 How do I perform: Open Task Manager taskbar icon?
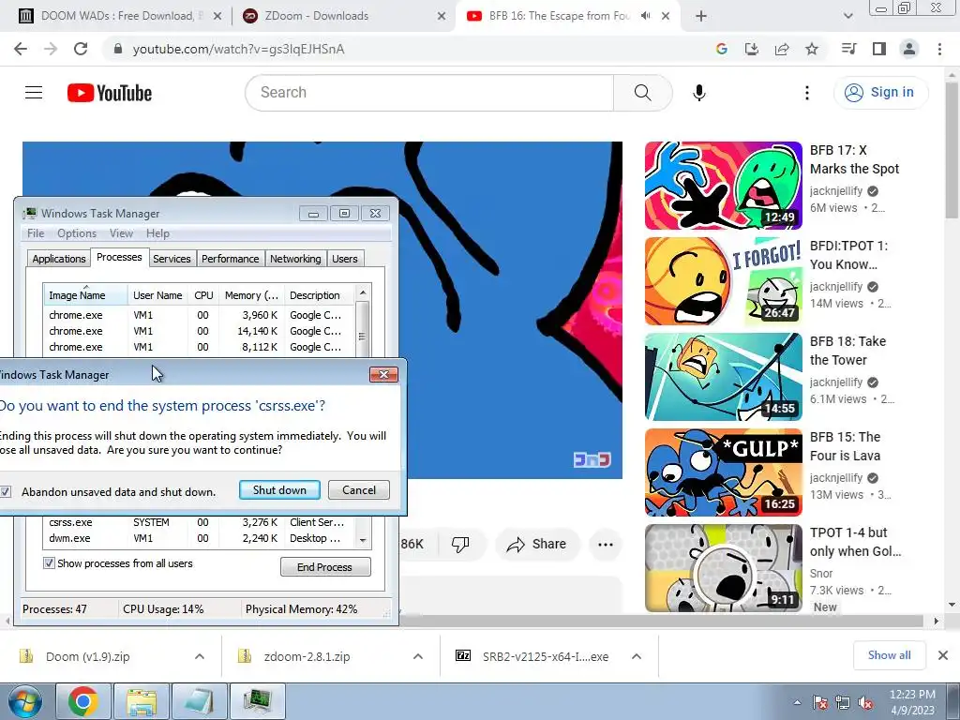pos(258,701)
